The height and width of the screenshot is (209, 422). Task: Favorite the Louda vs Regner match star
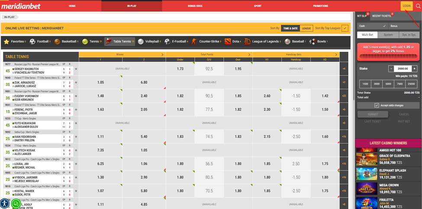pyautogui.click(x=76, y=164)
